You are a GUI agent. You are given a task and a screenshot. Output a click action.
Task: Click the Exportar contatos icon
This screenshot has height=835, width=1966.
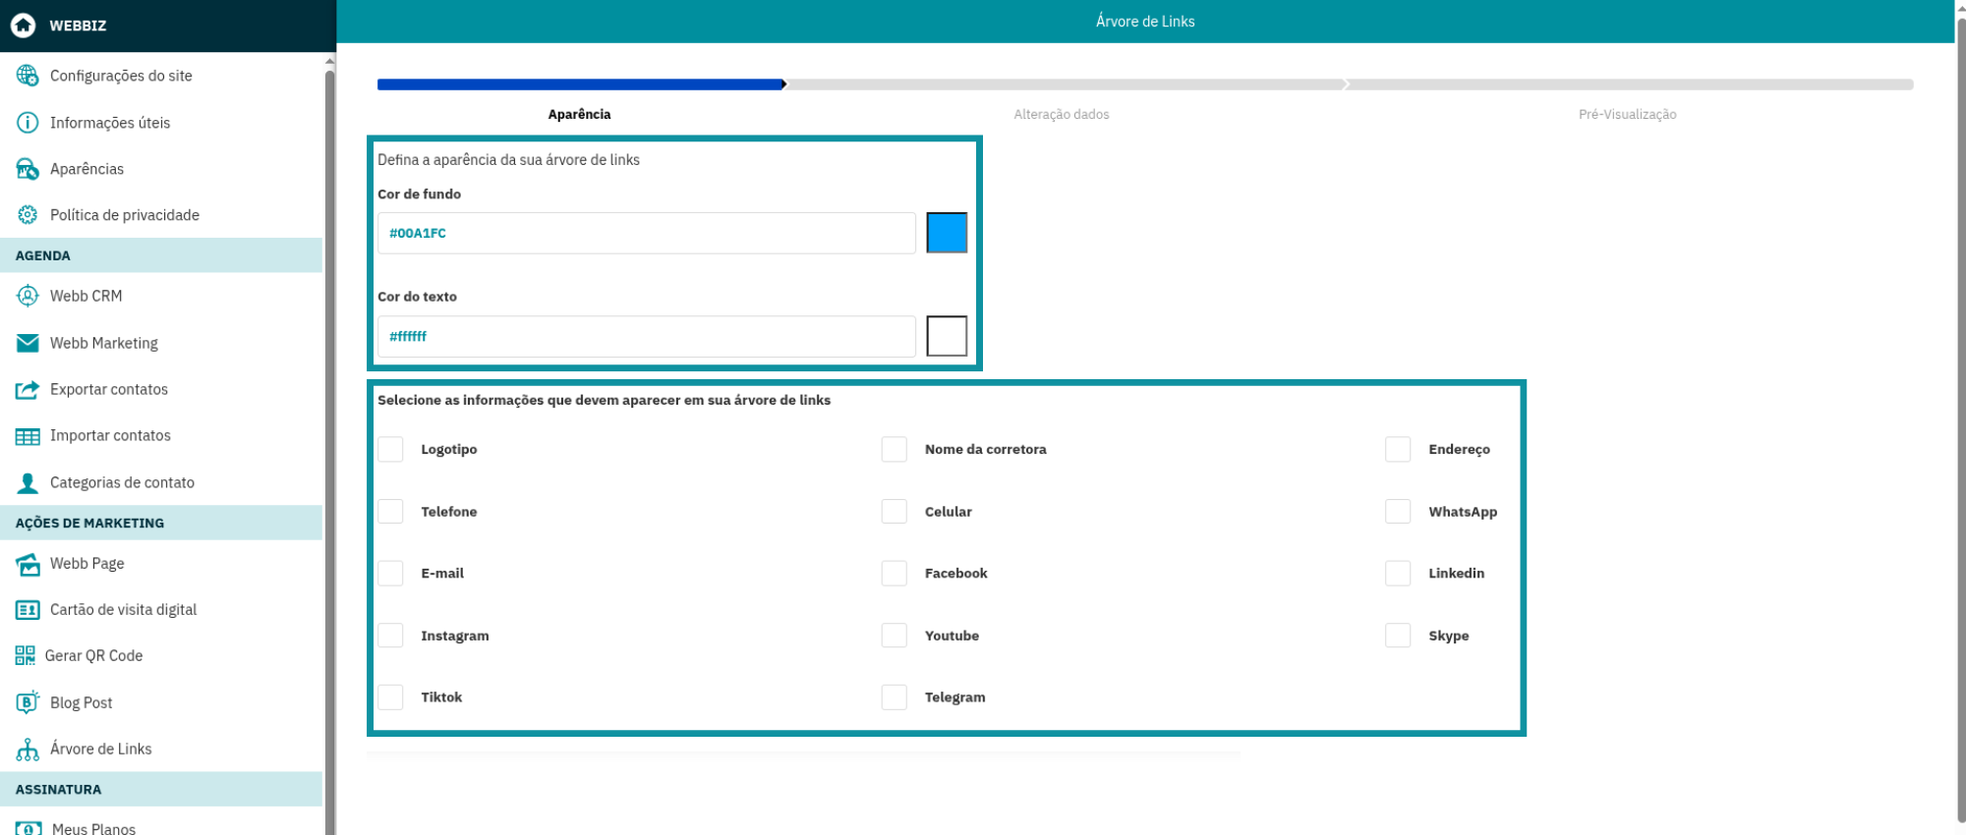[x=28, y=390]
